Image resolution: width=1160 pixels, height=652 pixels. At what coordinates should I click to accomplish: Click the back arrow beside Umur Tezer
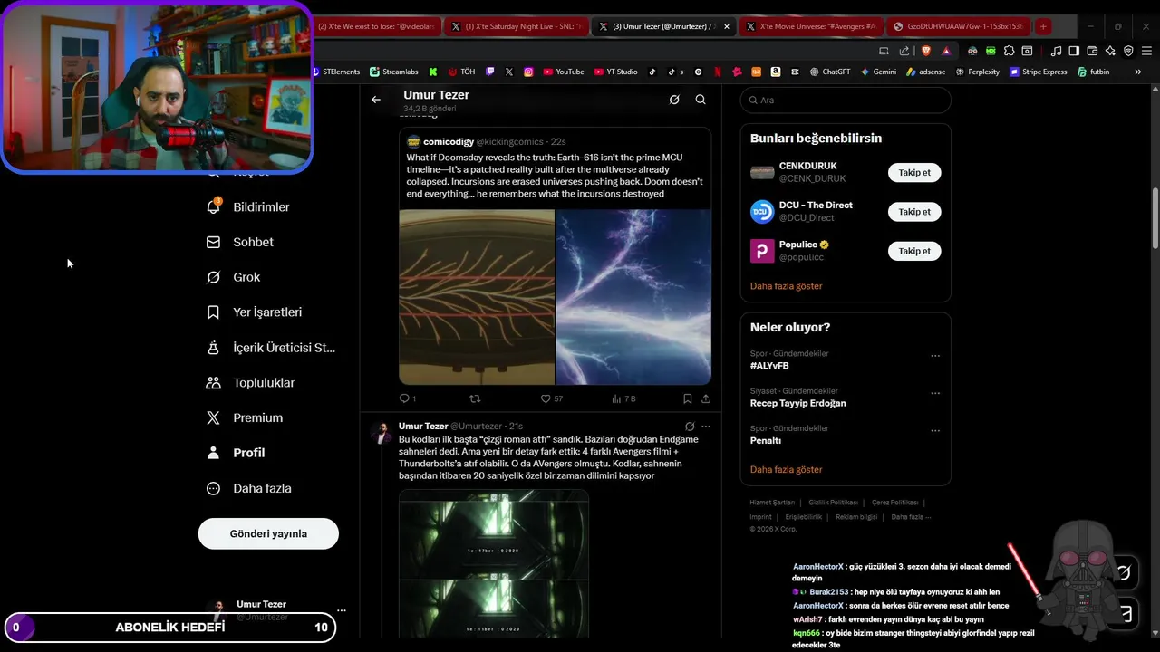coord(376,100)
